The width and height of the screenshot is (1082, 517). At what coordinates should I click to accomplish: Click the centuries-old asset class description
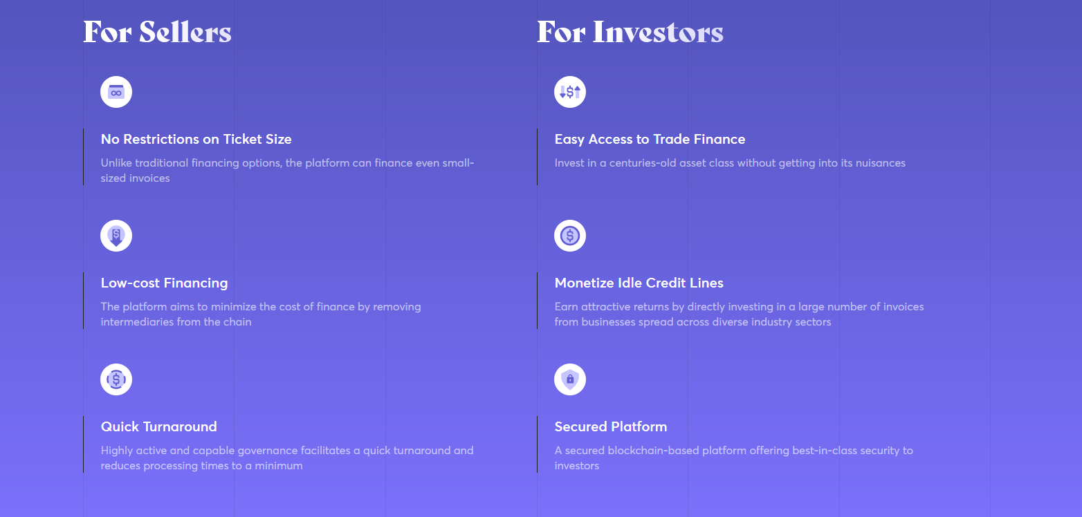[730, 163]
